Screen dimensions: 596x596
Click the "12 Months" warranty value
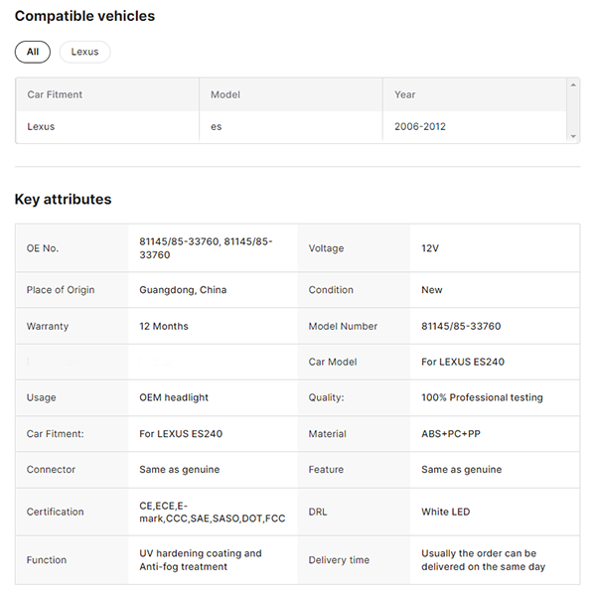[x=164, y=326]
